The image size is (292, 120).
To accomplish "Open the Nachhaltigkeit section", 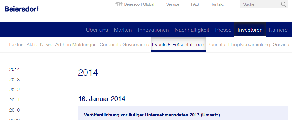I will pyautogui.click(x=192, y=30).
